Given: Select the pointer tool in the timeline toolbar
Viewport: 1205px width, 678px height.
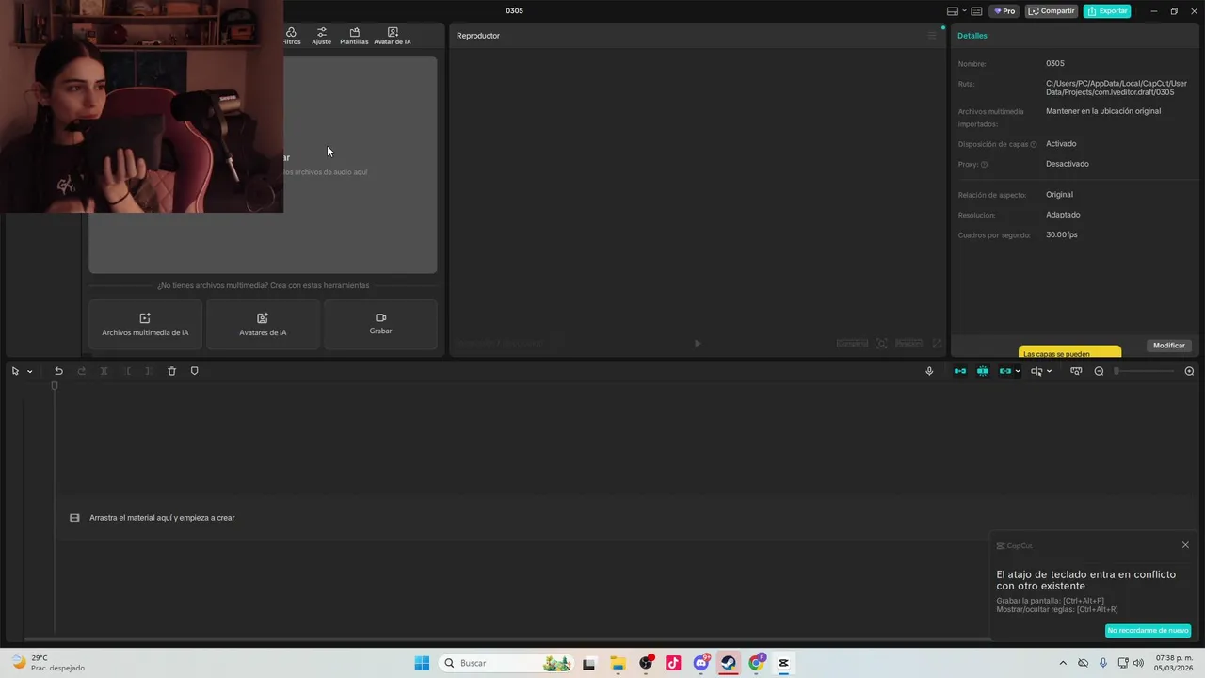Looking at the screenshot, I should coord(15,371).
